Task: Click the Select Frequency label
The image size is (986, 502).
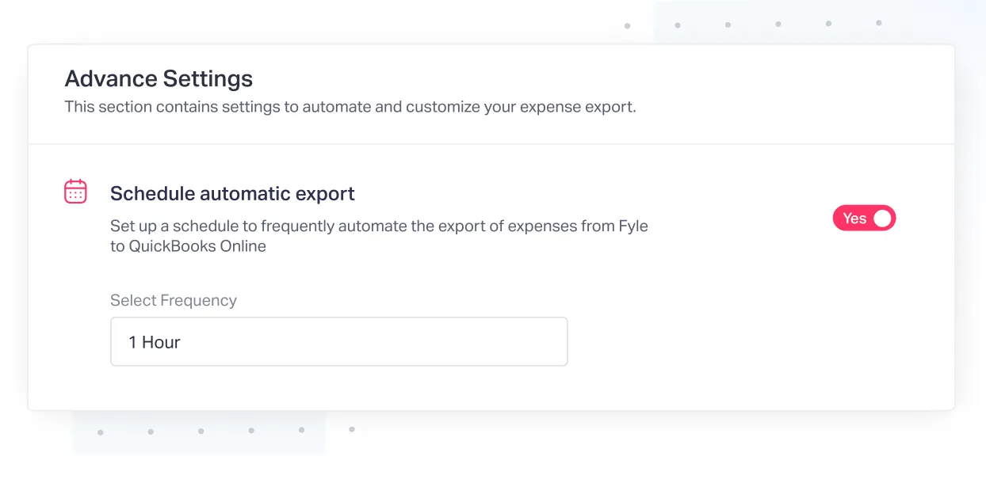Action: click(x=174, y=300)
